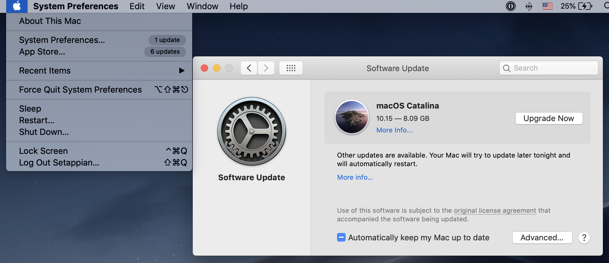Show all preferences via grid icon
The height and width of the screenshot is (263, 609).
tap(291, 68)
